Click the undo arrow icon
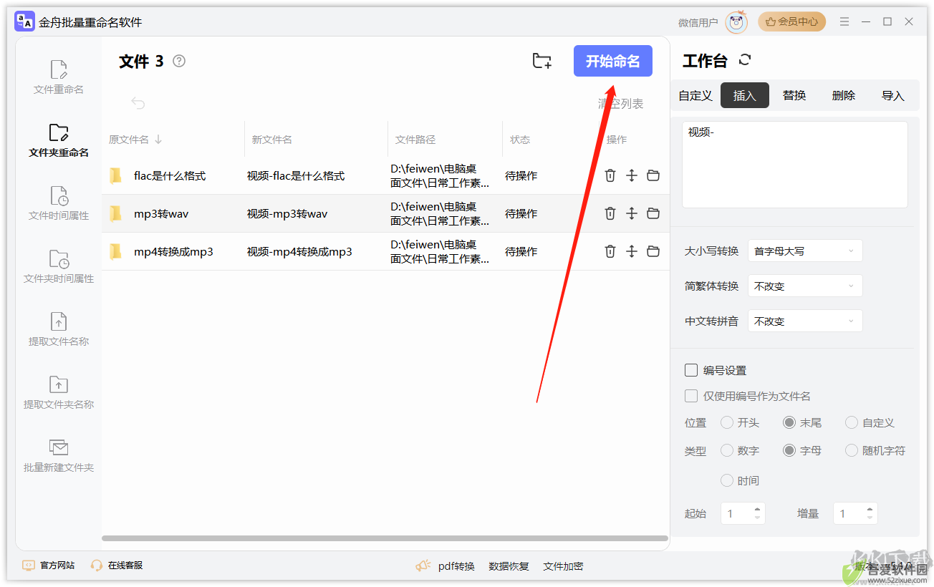The height and width of the screenshot is (587, 934). coord(138,103)
